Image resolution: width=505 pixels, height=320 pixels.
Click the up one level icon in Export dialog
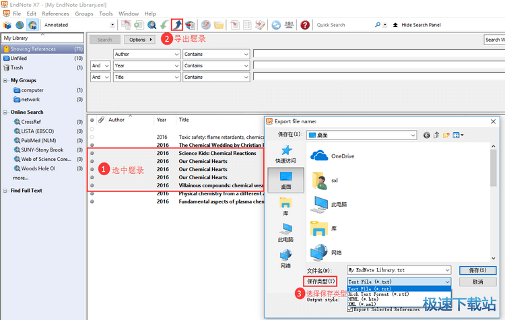coord(436,135)
